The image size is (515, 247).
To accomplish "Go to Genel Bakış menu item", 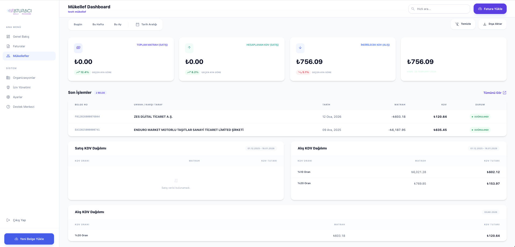I will click(21, 37).
